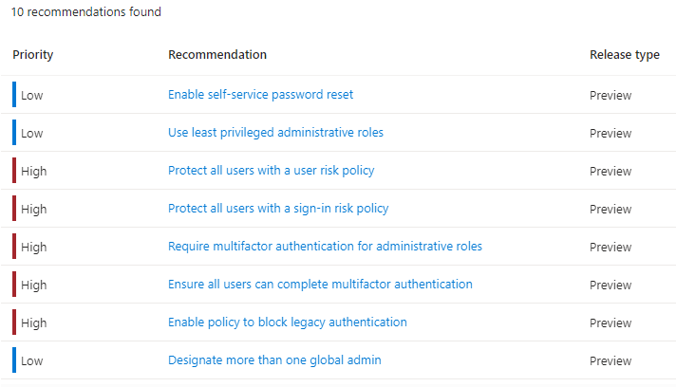Click High priority of block legacy authentication row
Screen dimensions: 676x387
[x=33, y=322]
